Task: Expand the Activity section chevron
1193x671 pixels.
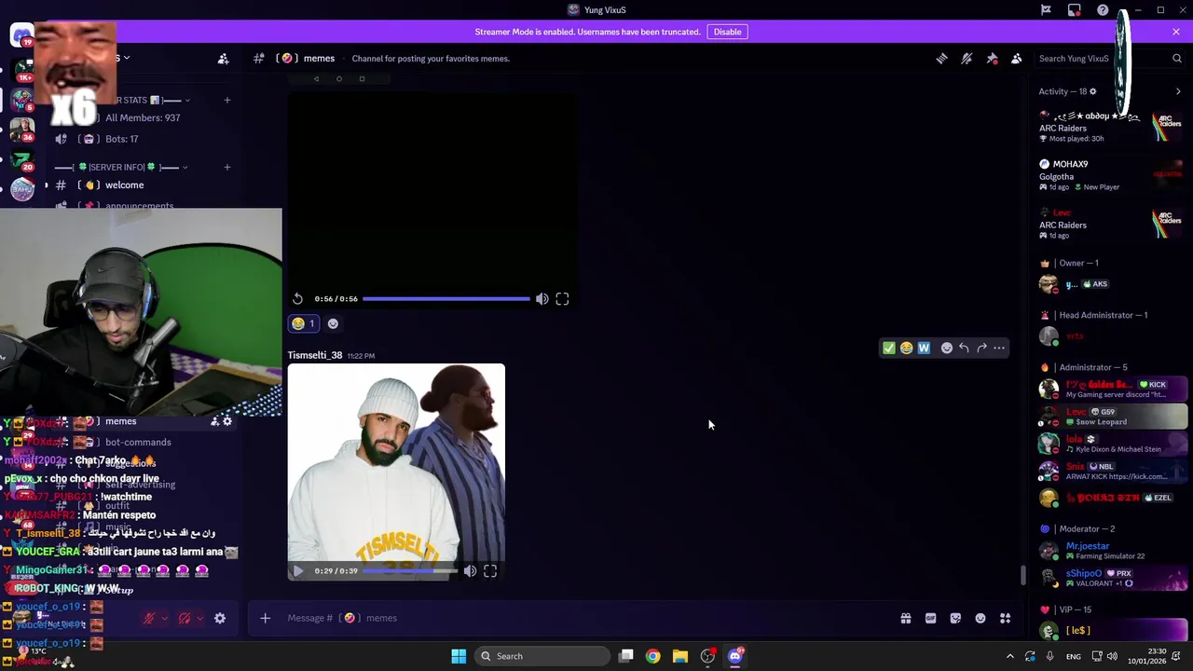Action: [1178, 91]
